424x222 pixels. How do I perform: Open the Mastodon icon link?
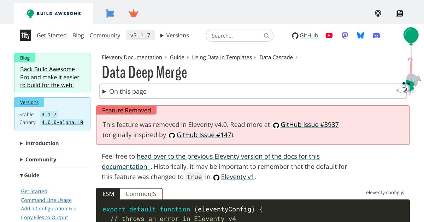345,35
